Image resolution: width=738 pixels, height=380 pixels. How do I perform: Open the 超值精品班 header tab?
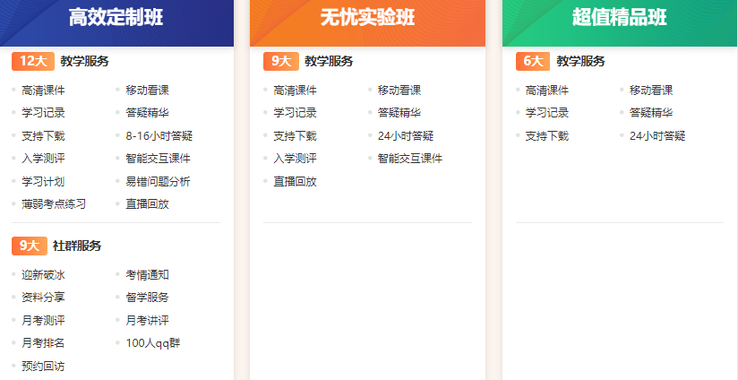(x=620, y=19)
